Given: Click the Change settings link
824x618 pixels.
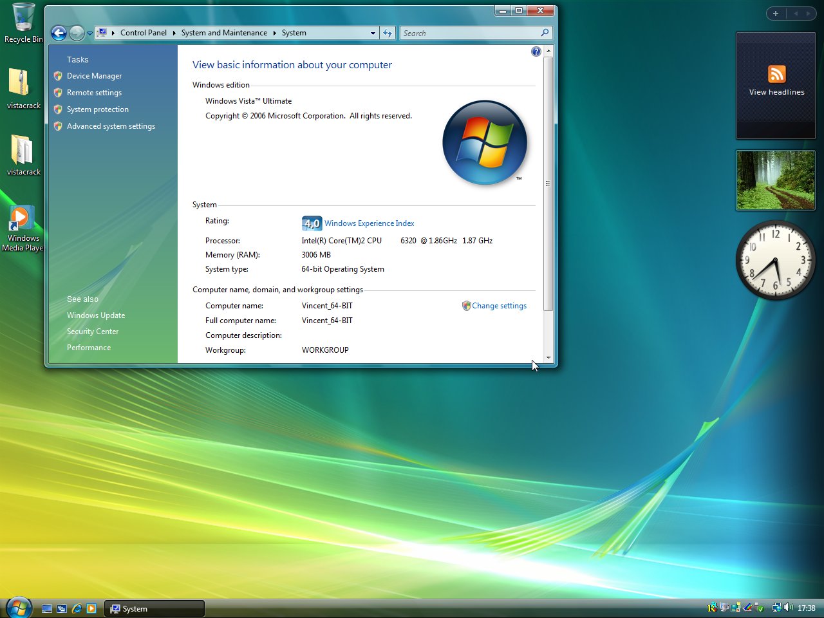Looking at the screenshot, I should click(500, 306).
